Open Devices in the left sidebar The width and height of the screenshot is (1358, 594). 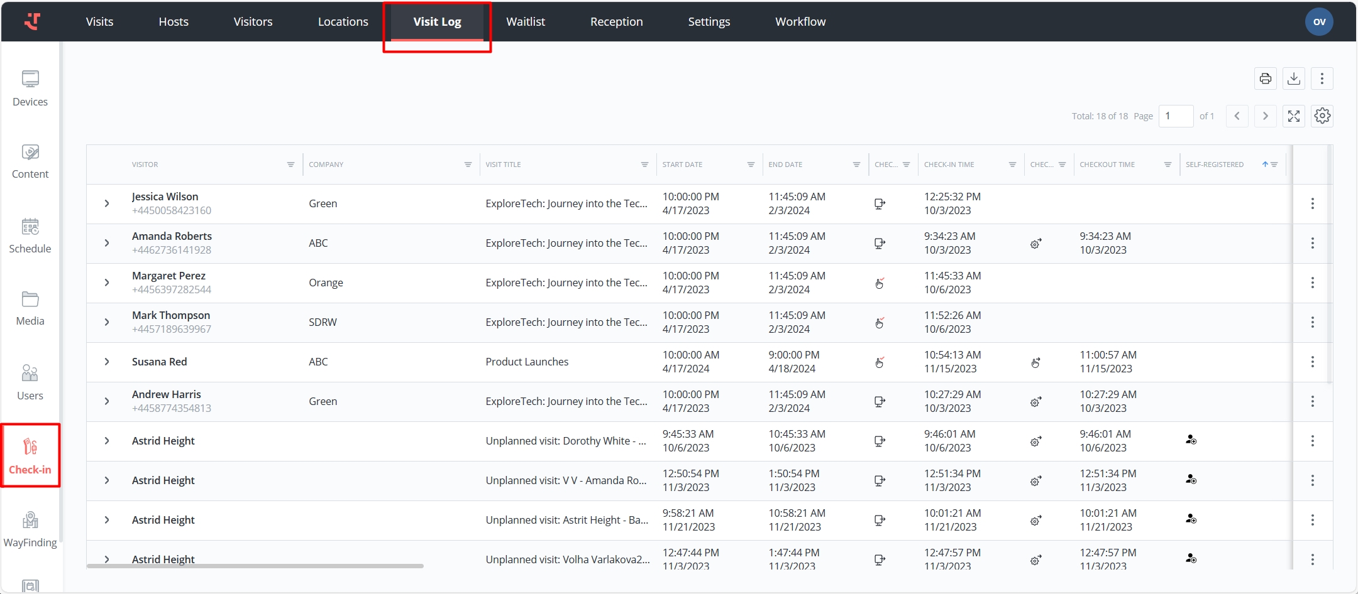pyautogui.click(x=30, y=89)
